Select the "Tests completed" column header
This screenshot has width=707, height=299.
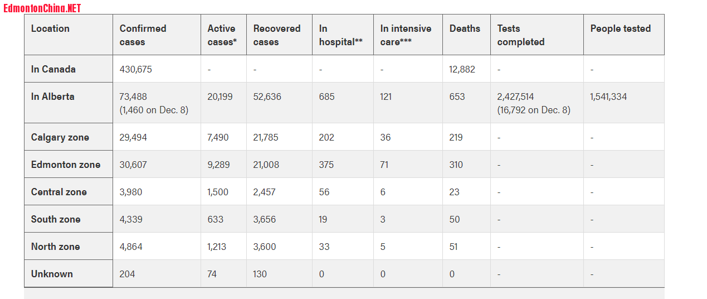point(537,35)
